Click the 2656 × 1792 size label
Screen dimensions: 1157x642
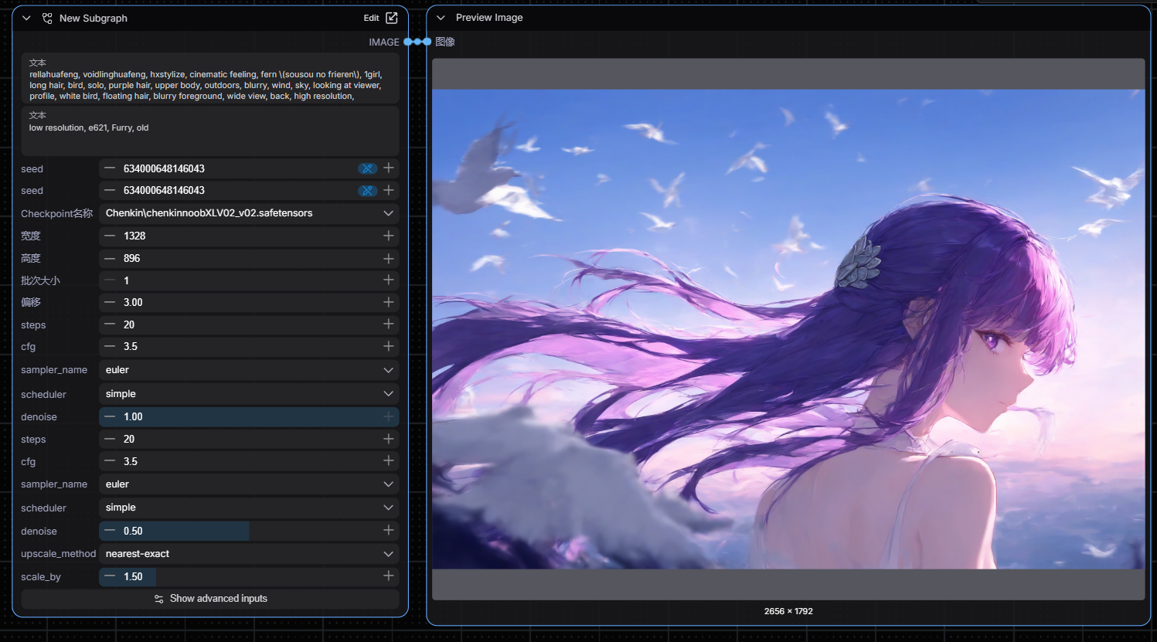[788, 611]
